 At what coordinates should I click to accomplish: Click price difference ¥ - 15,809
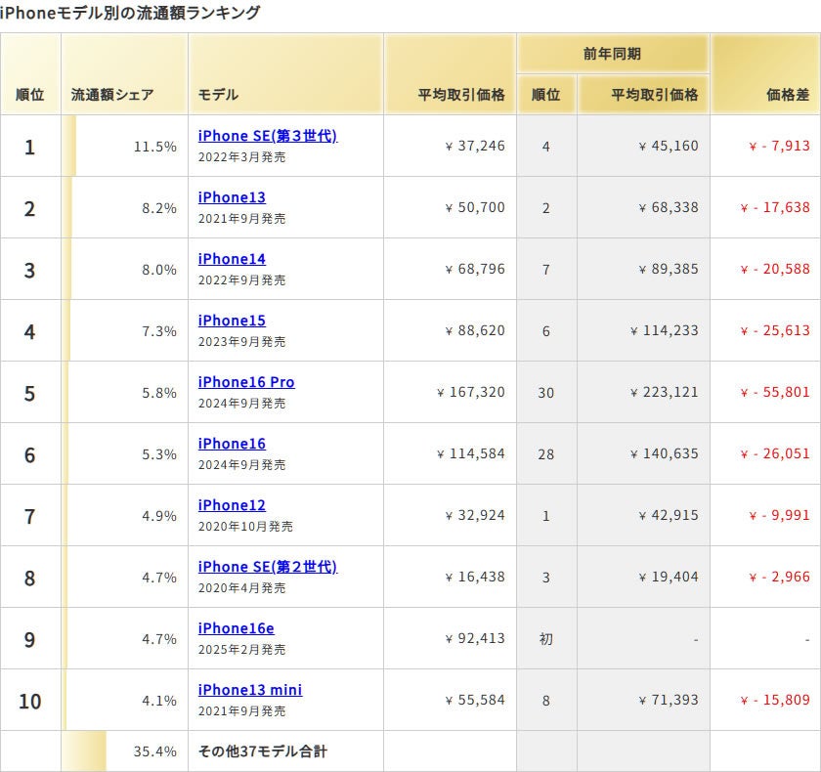(775, 700)
